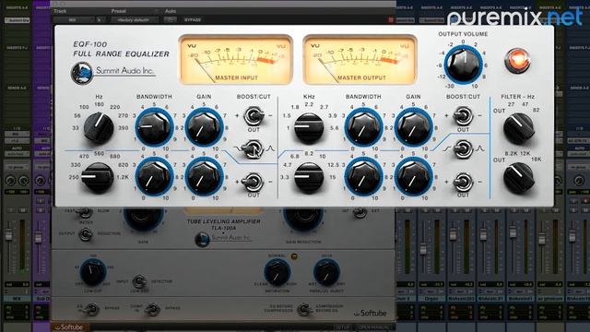Toggle the upper Hz-band Boost/Cut switch

(x=254, y=116)
